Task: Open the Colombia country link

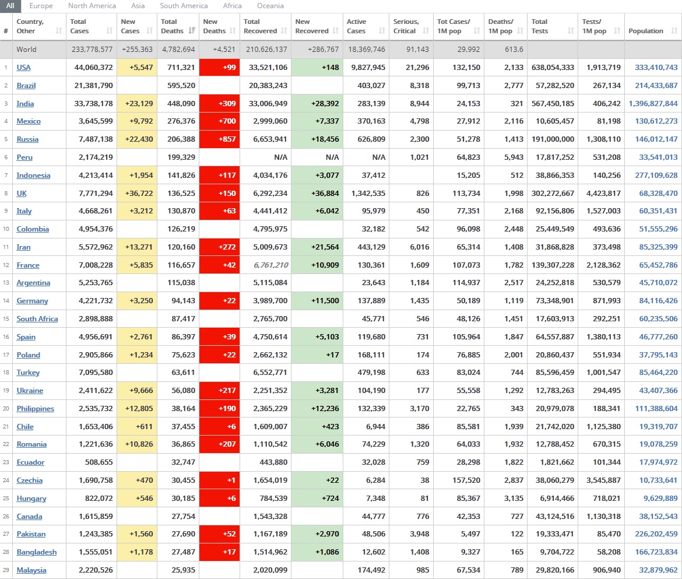Action: point(33,229)
